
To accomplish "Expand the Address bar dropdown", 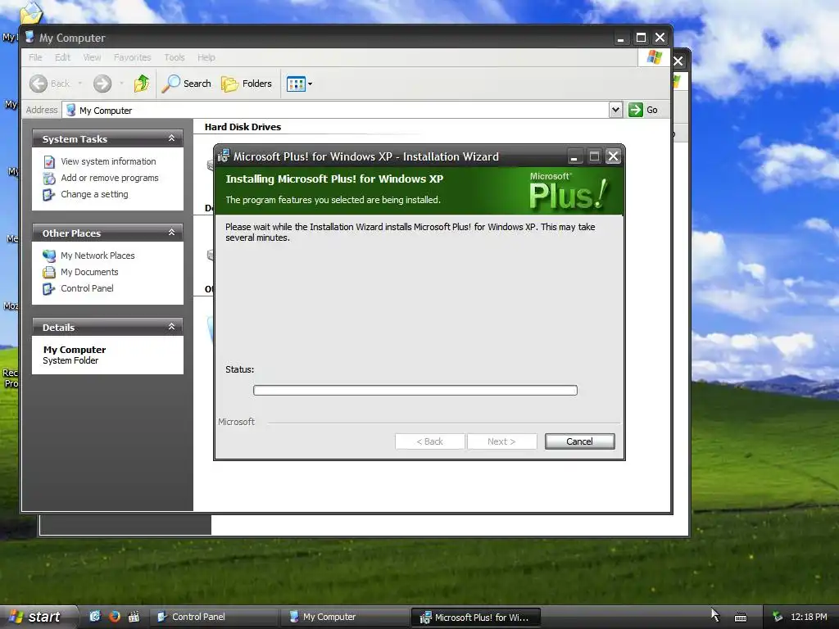I will point(615,110).
